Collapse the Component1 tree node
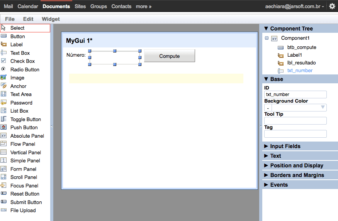The width and height of the screenshot is (338, 221). pyautogui.click(x=267, y=38)
